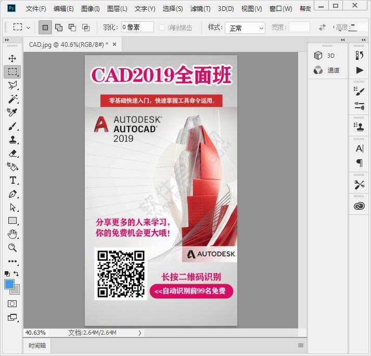Choose New Selection mode

pyautogui.click(x=45, y=28)
